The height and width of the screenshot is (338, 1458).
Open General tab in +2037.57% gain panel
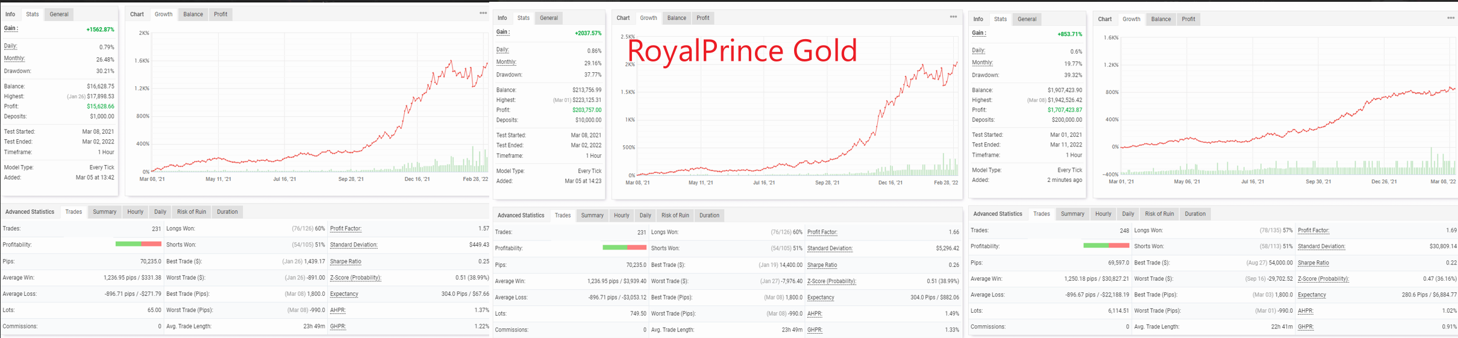[549, 17]
